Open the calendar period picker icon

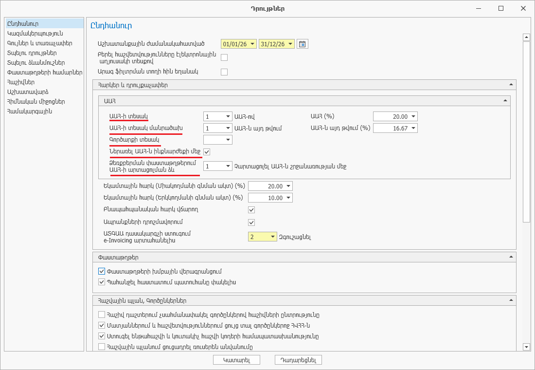point(303,44)
